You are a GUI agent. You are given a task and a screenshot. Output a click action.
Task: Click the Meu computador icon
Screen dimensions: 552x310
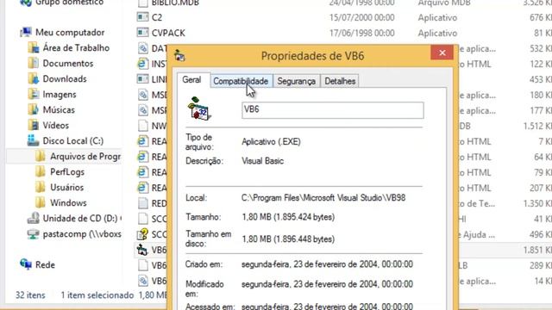26,33
